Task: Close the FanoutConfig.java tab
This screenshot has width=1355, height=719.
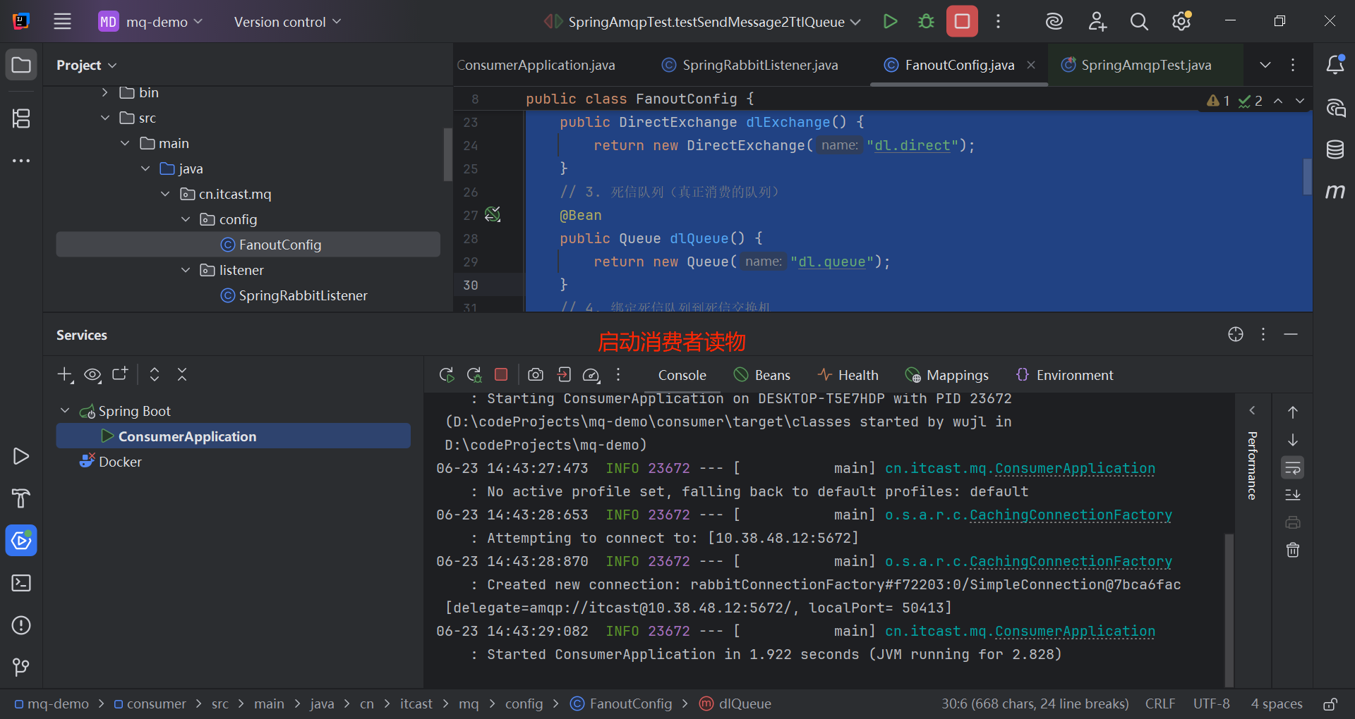Action: [1031, 65]
